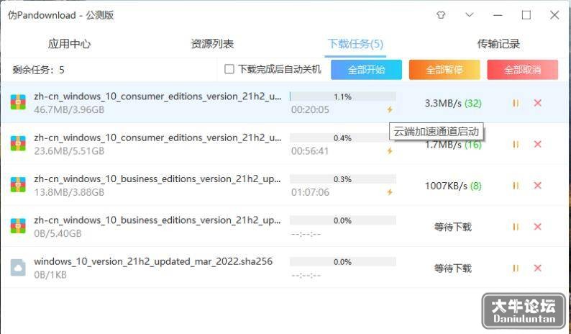Image resolution: width=571 pixels, height=334 pixels.
Task: Open the 资源列表 tab
Action: 212,44
